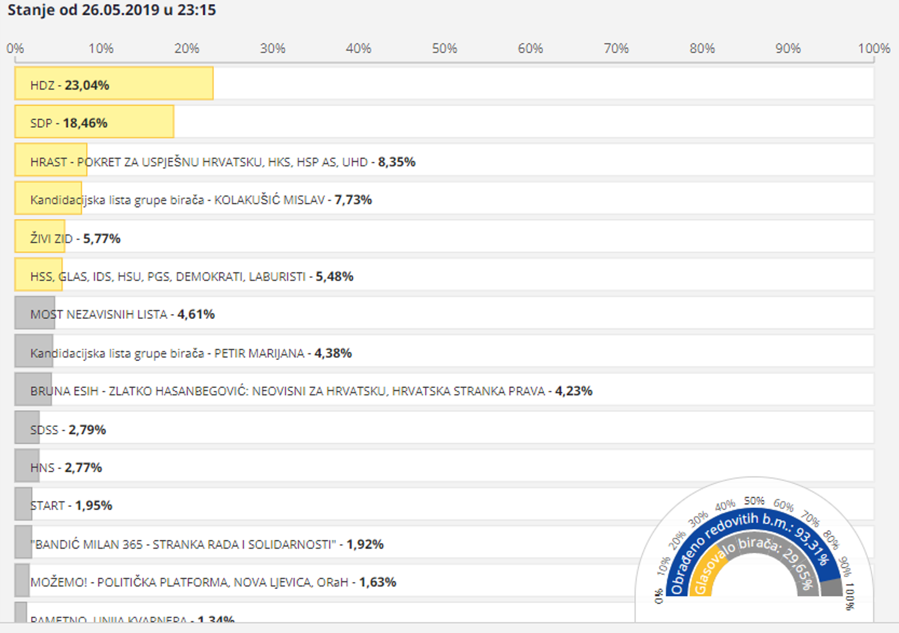Select the START 1,95% result row
The height and width of the screenshot is (633, 899).
pyautogui.click(x=71, y=505)
